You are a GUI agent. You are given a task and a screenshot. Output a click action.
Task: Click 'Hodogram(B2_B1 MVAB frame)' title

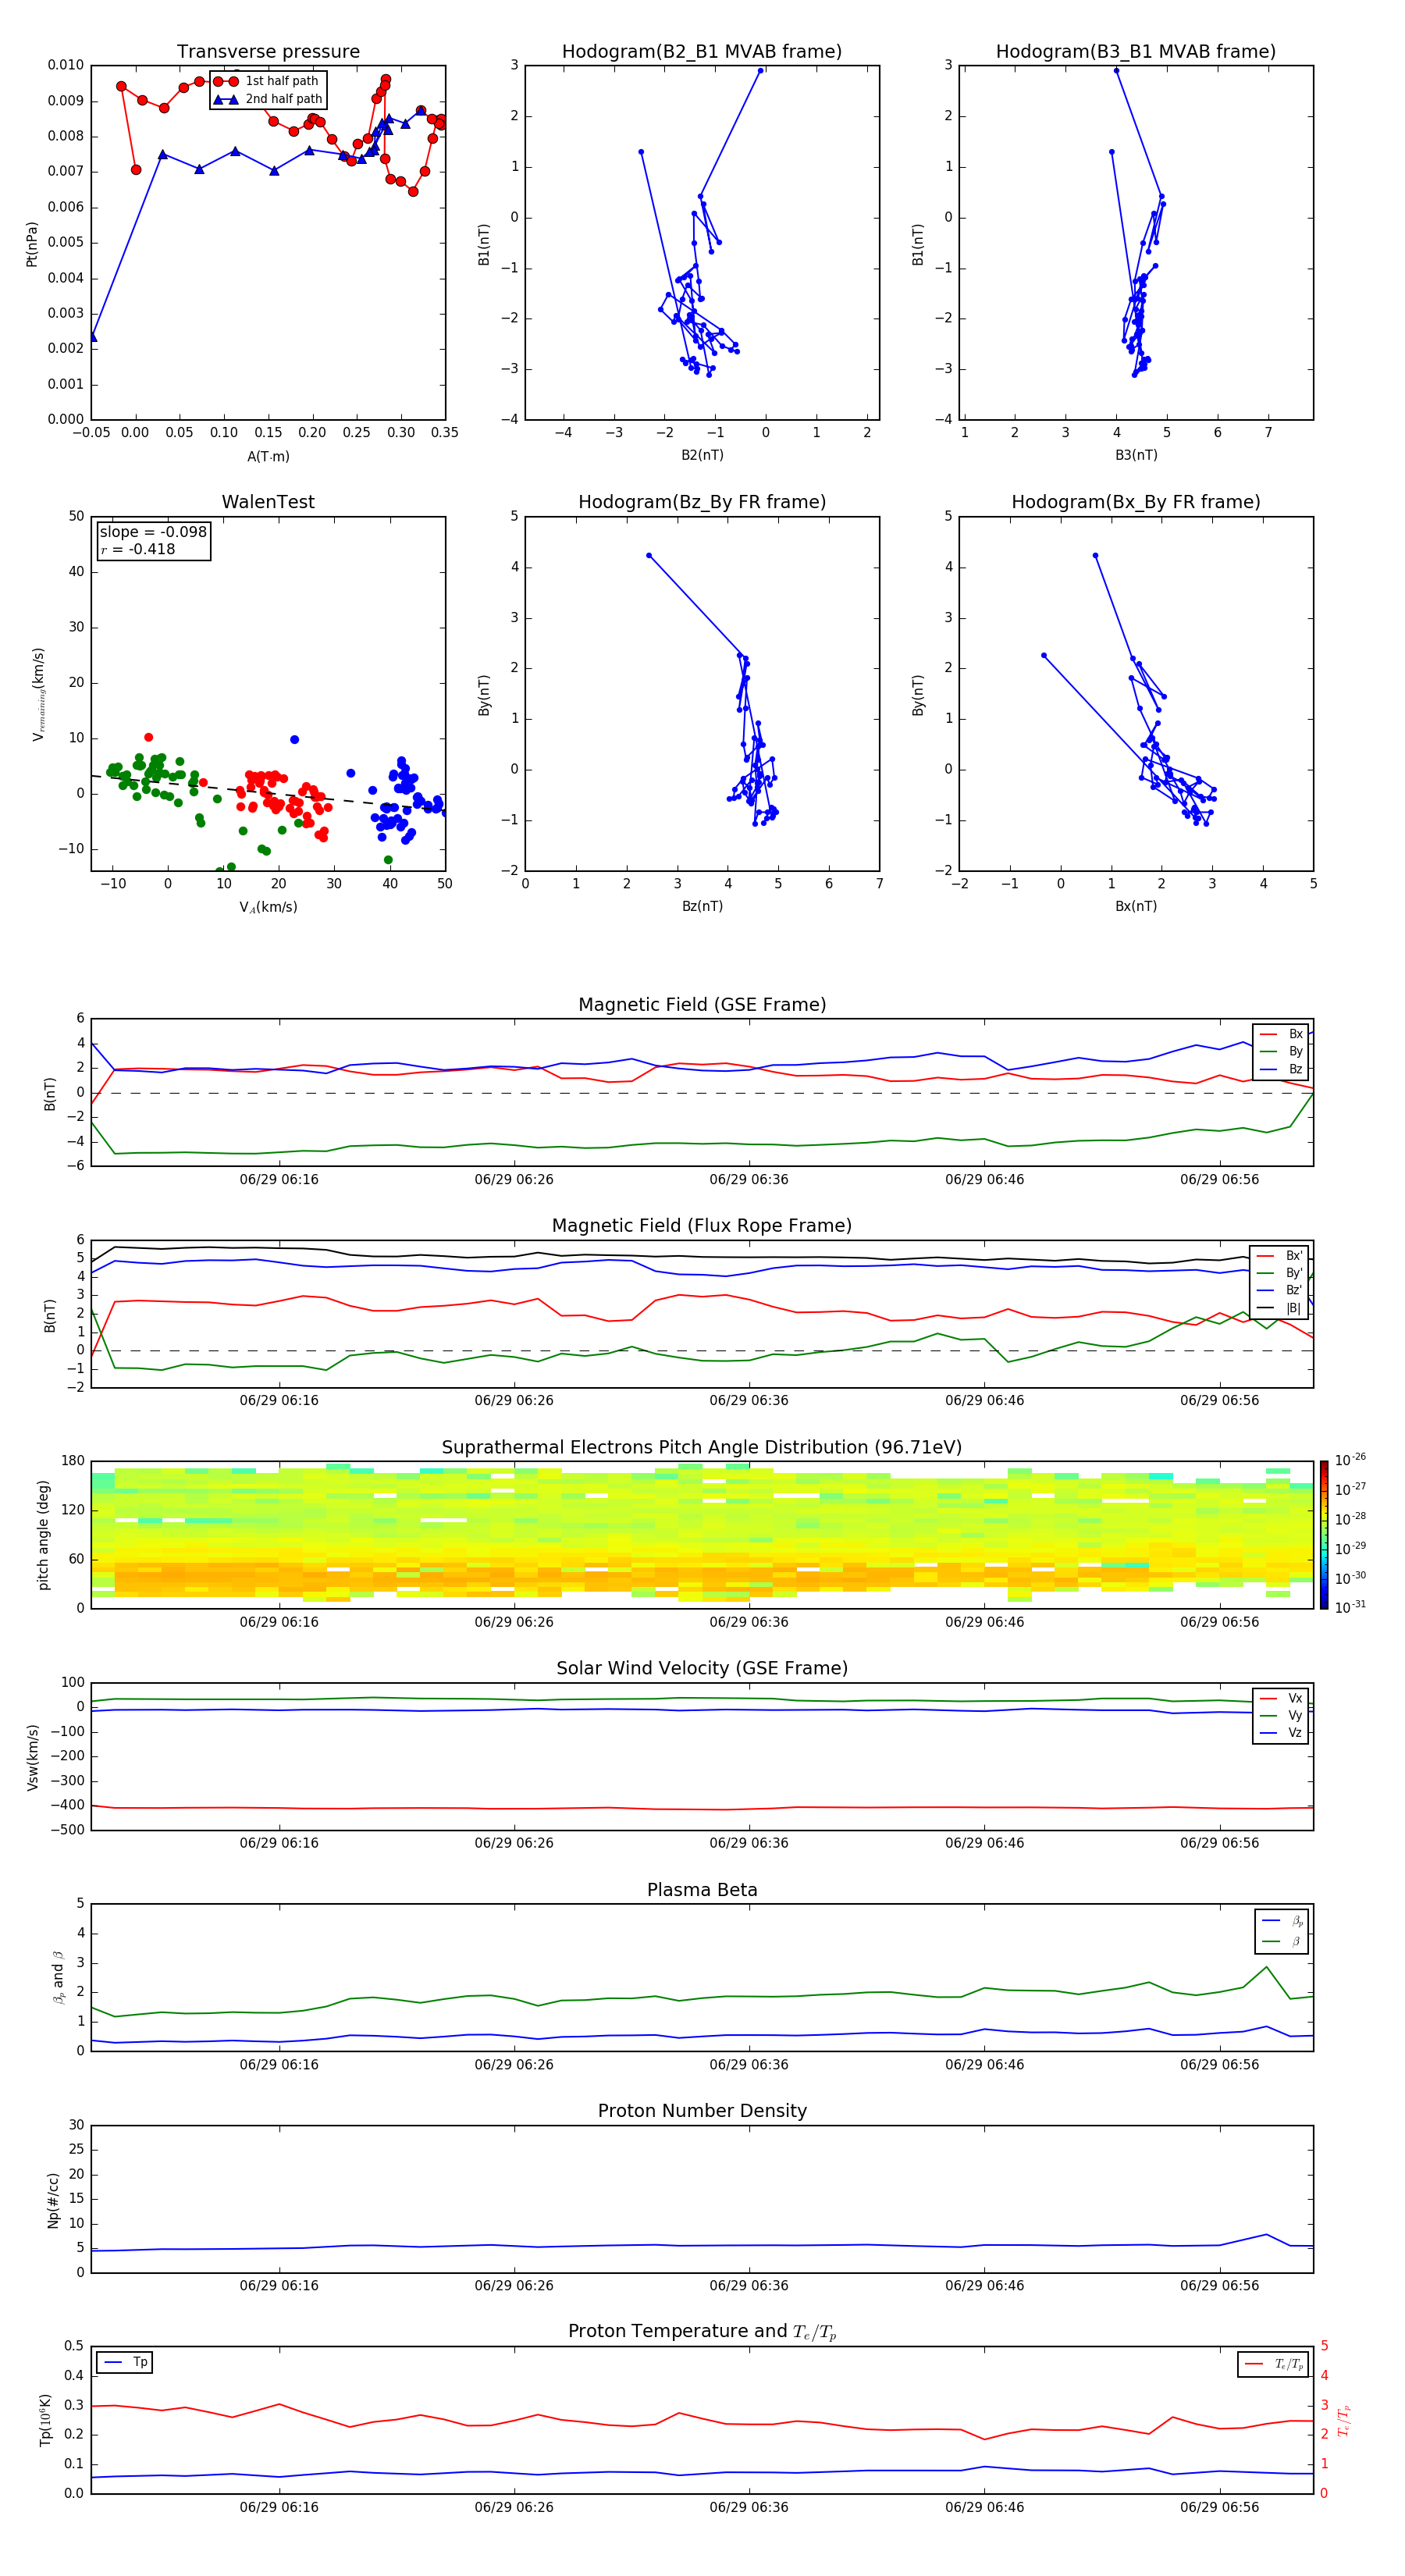pos(702,52)
